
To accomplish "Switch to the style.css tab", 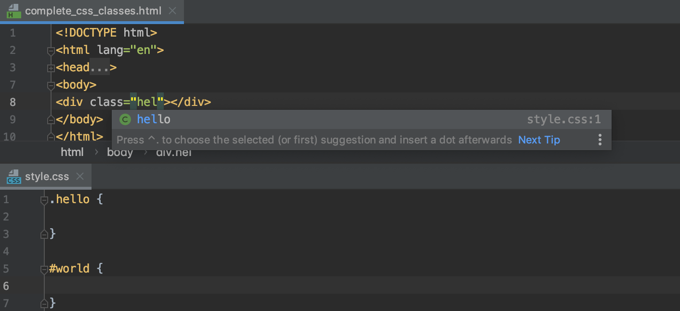I will [x=47, y=176].
